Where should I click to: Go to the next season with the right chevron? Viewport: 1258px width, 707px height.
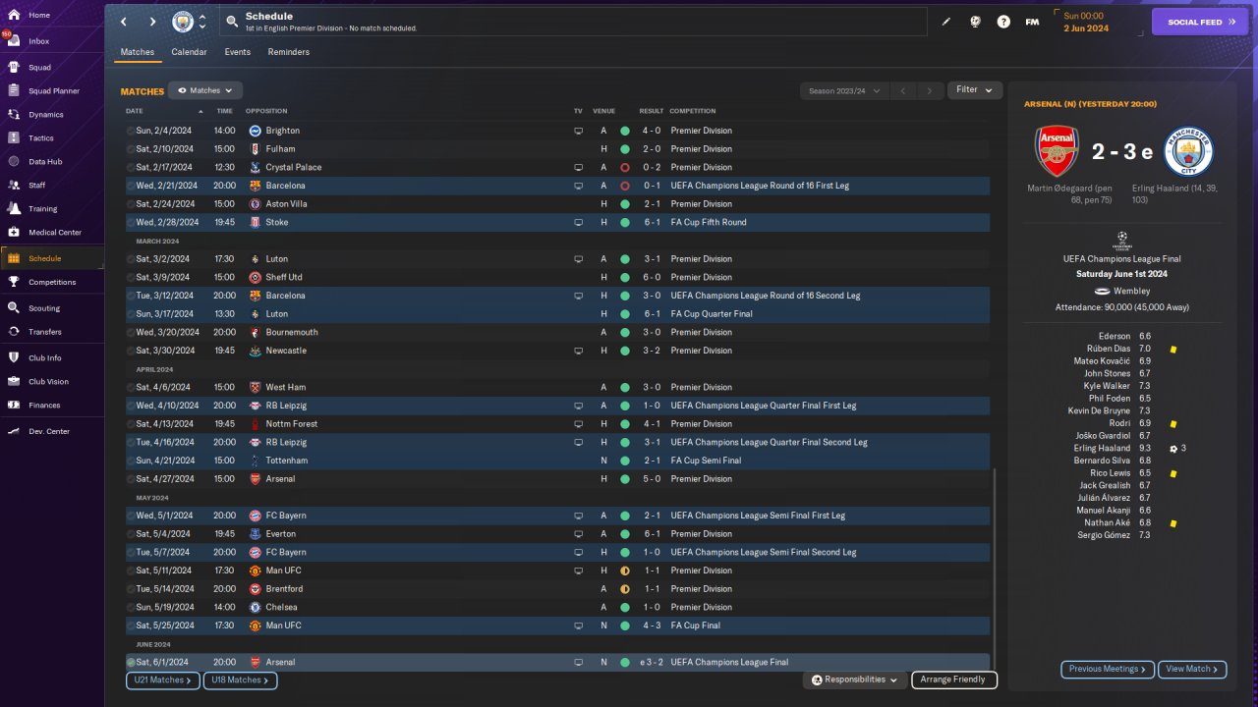(x=930, y=90)
